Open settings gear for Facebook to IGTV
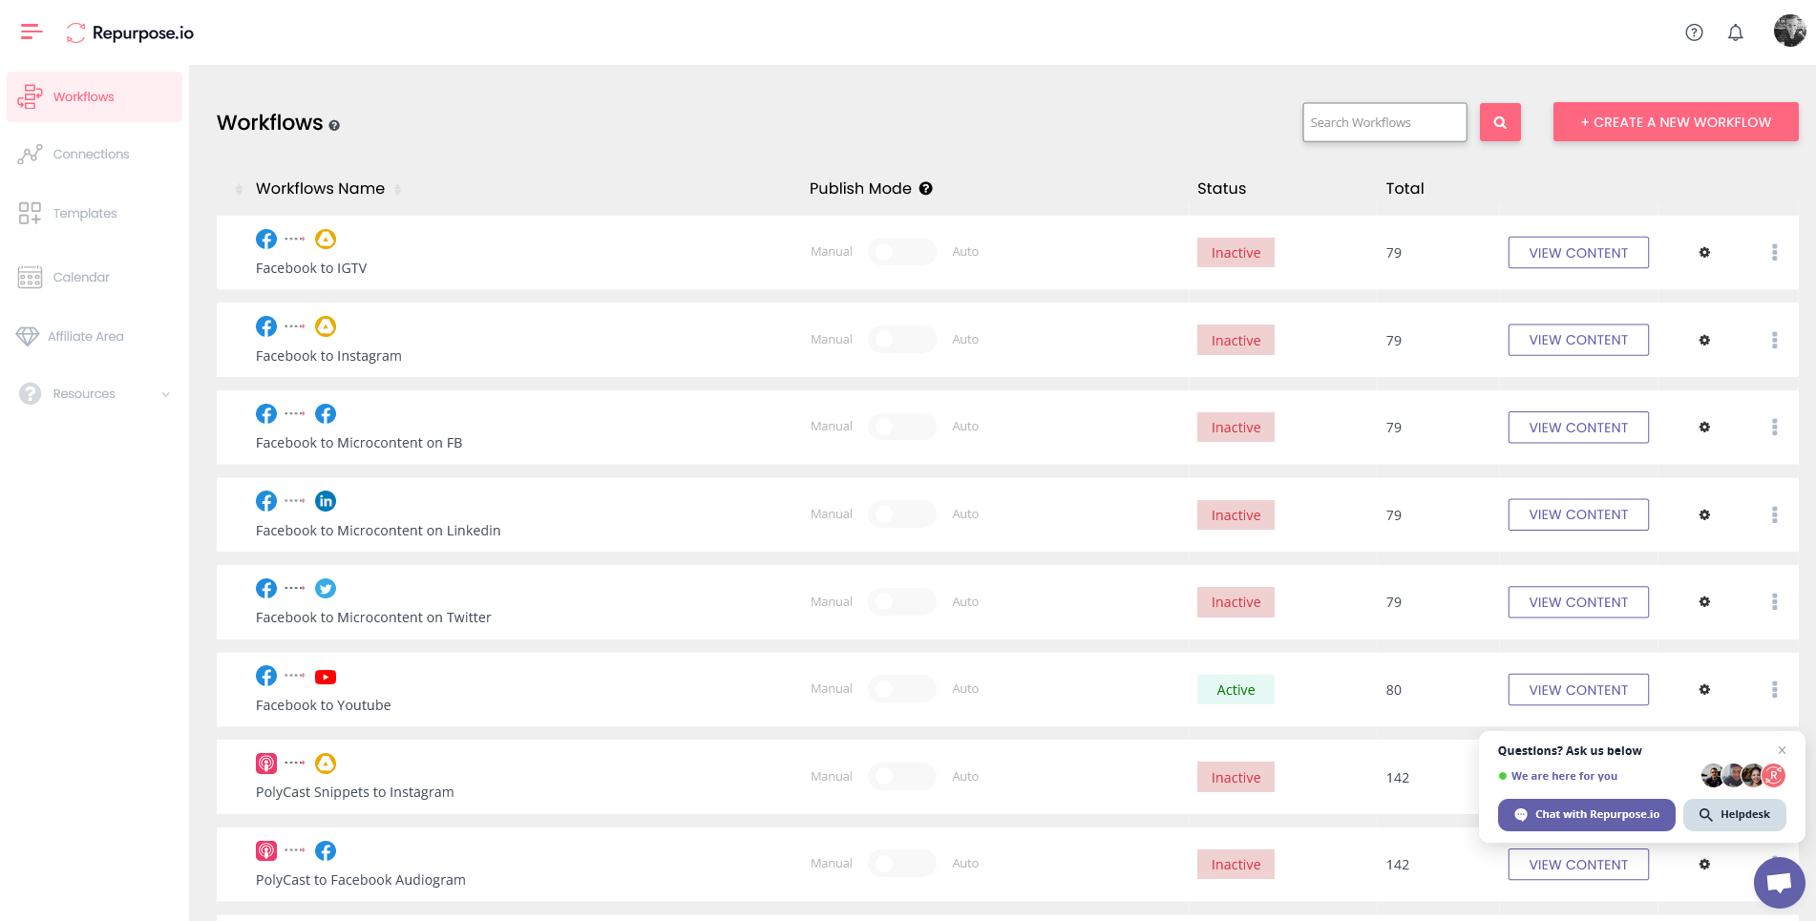 click(1703, 253)
